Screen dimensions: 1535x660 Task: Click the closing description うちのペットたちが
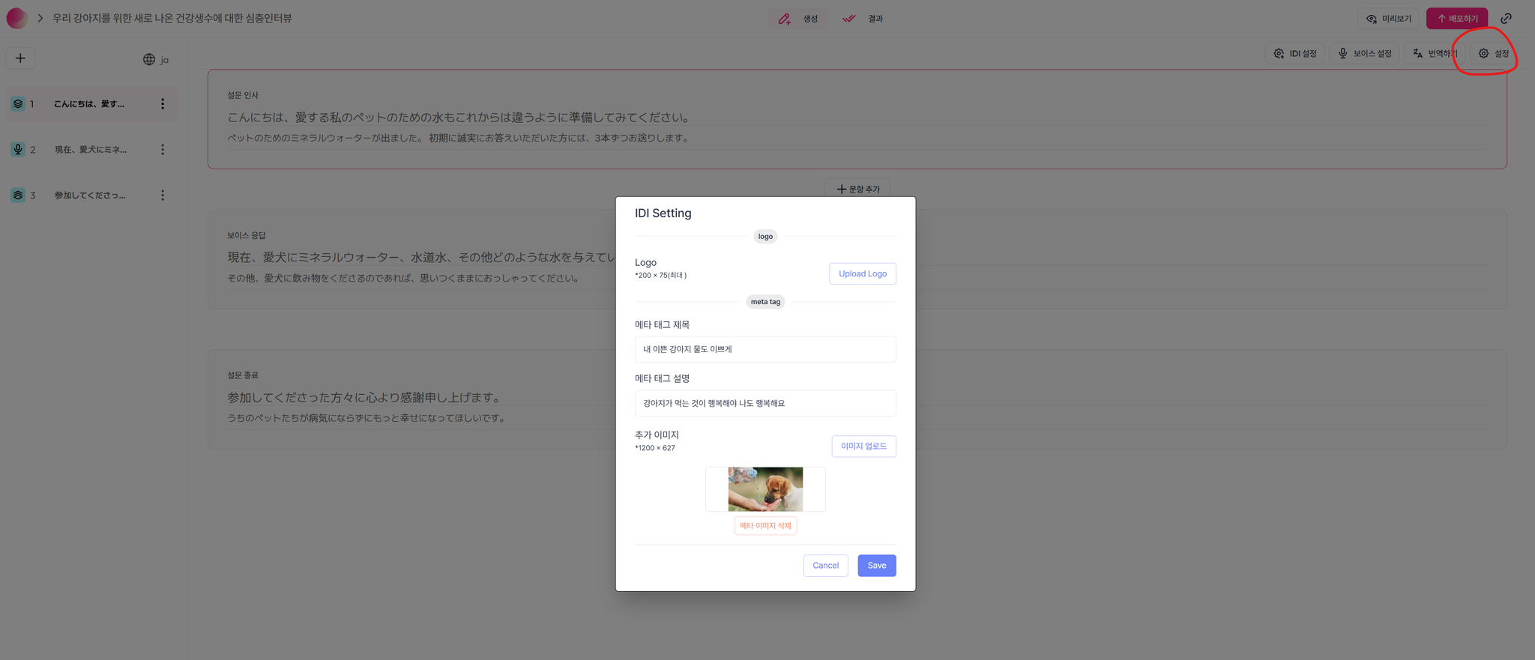coord(367,418)
